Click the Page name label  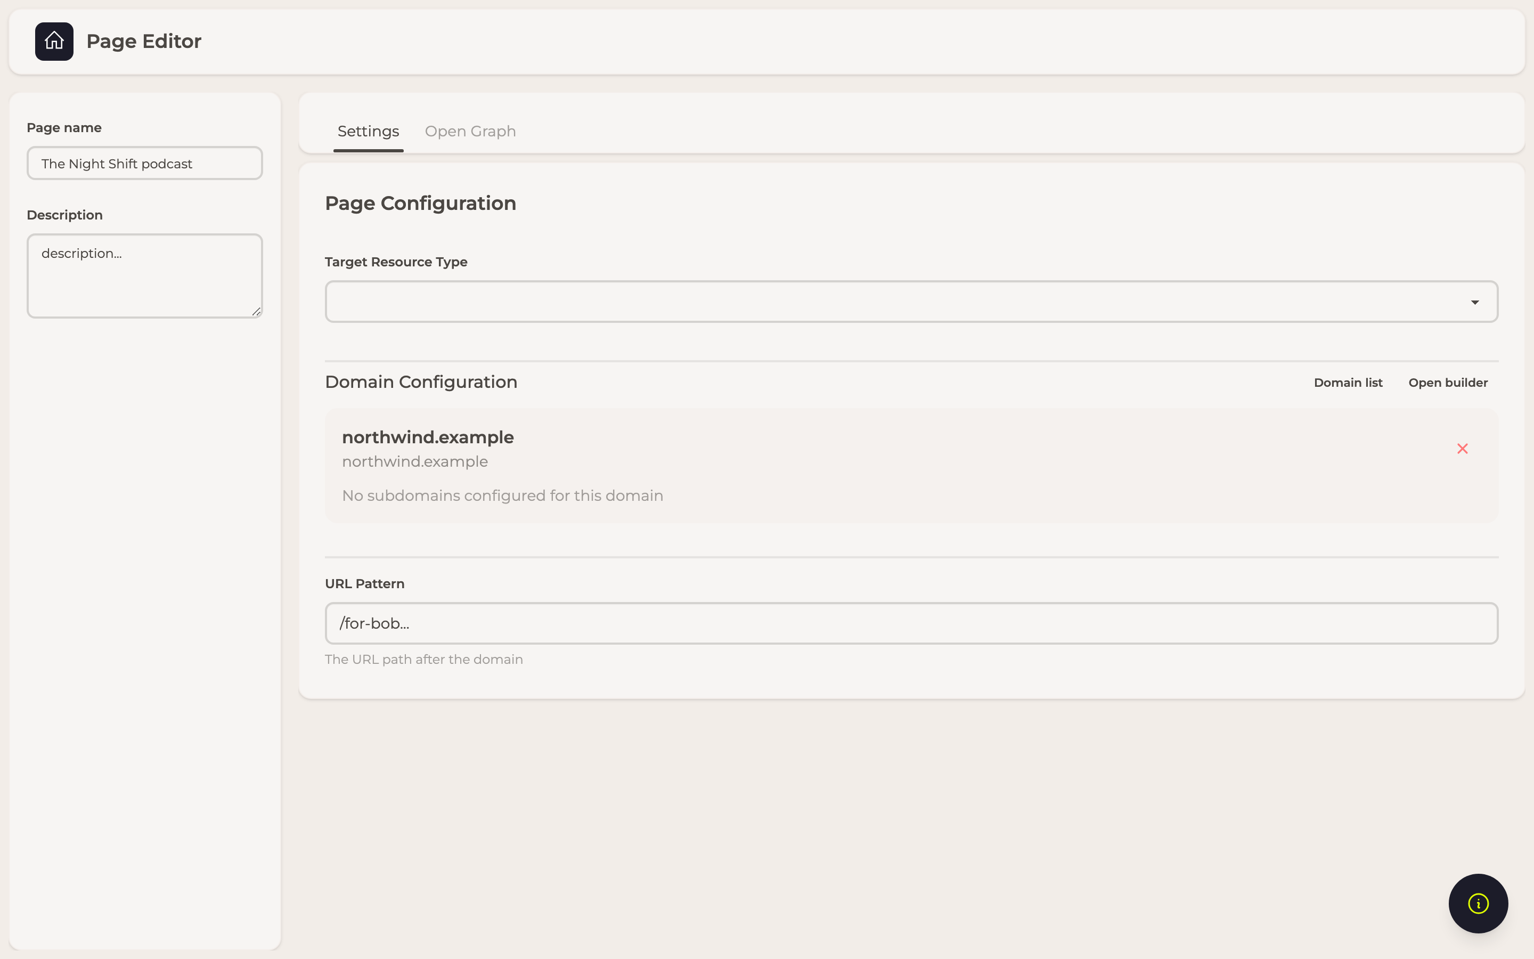point(64,128)
